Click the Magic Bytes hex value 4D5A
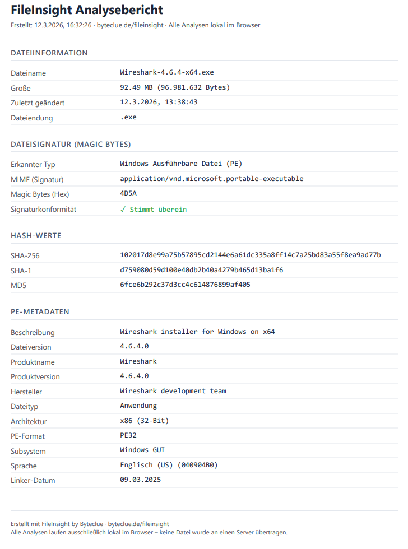Image resolution: width=408 pixels, height=549 pixels. click(x=128, y=194)
